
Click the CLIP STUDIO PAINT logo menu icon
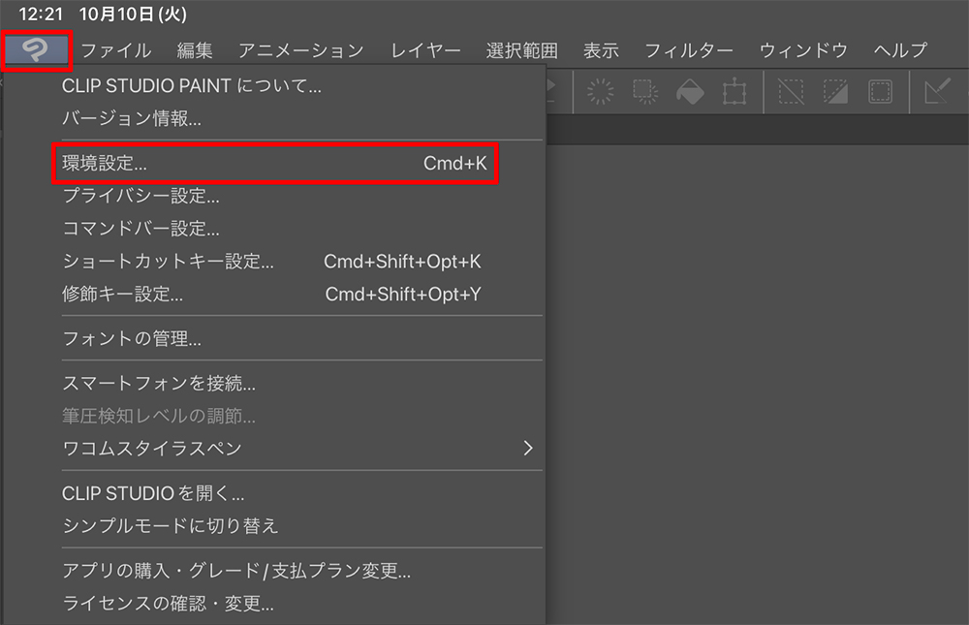click(x=37, y=51)
